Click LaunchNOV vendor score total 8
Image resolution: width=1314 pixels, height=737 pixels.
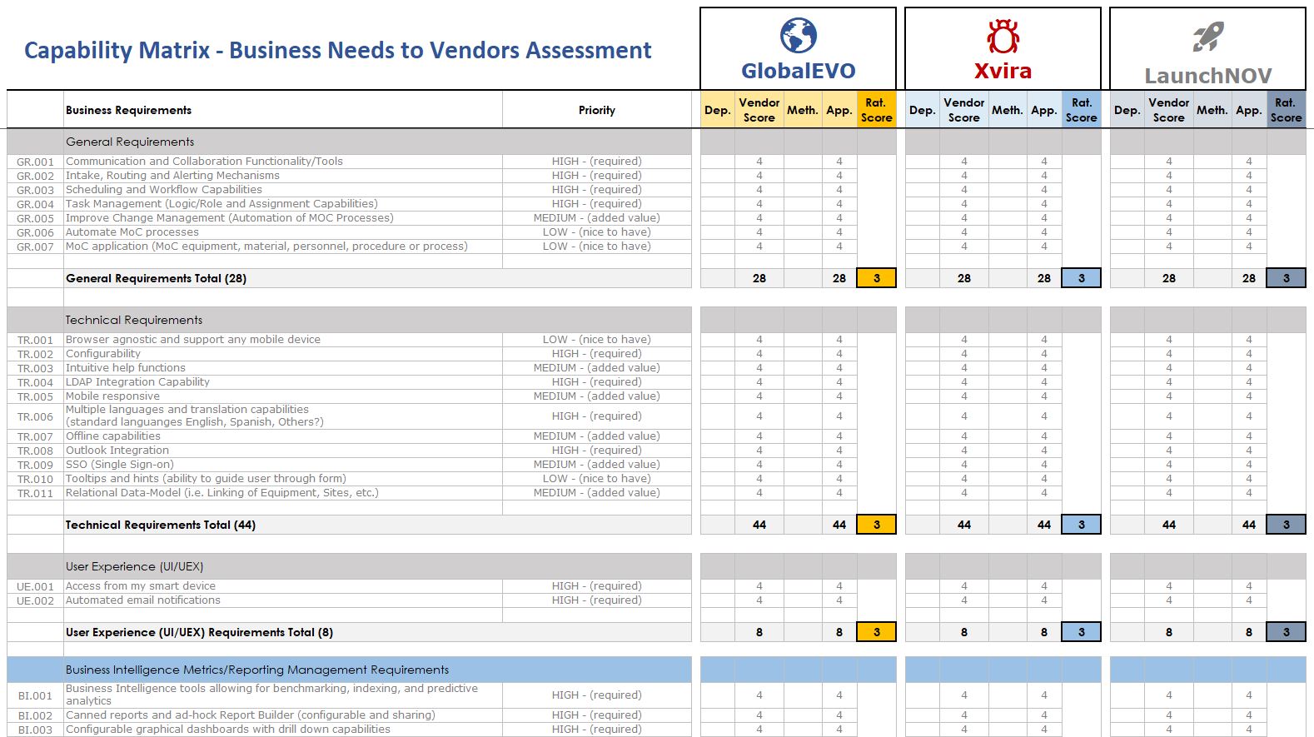tap(1169, 632)
